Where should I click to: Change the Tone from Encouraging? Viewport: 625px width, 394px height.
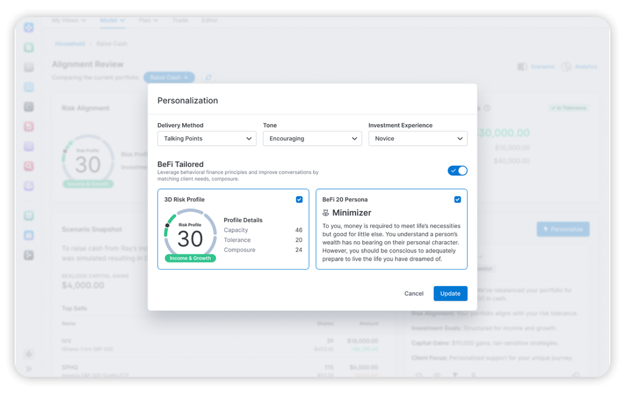pyautogui.click(x=312, y=138)
